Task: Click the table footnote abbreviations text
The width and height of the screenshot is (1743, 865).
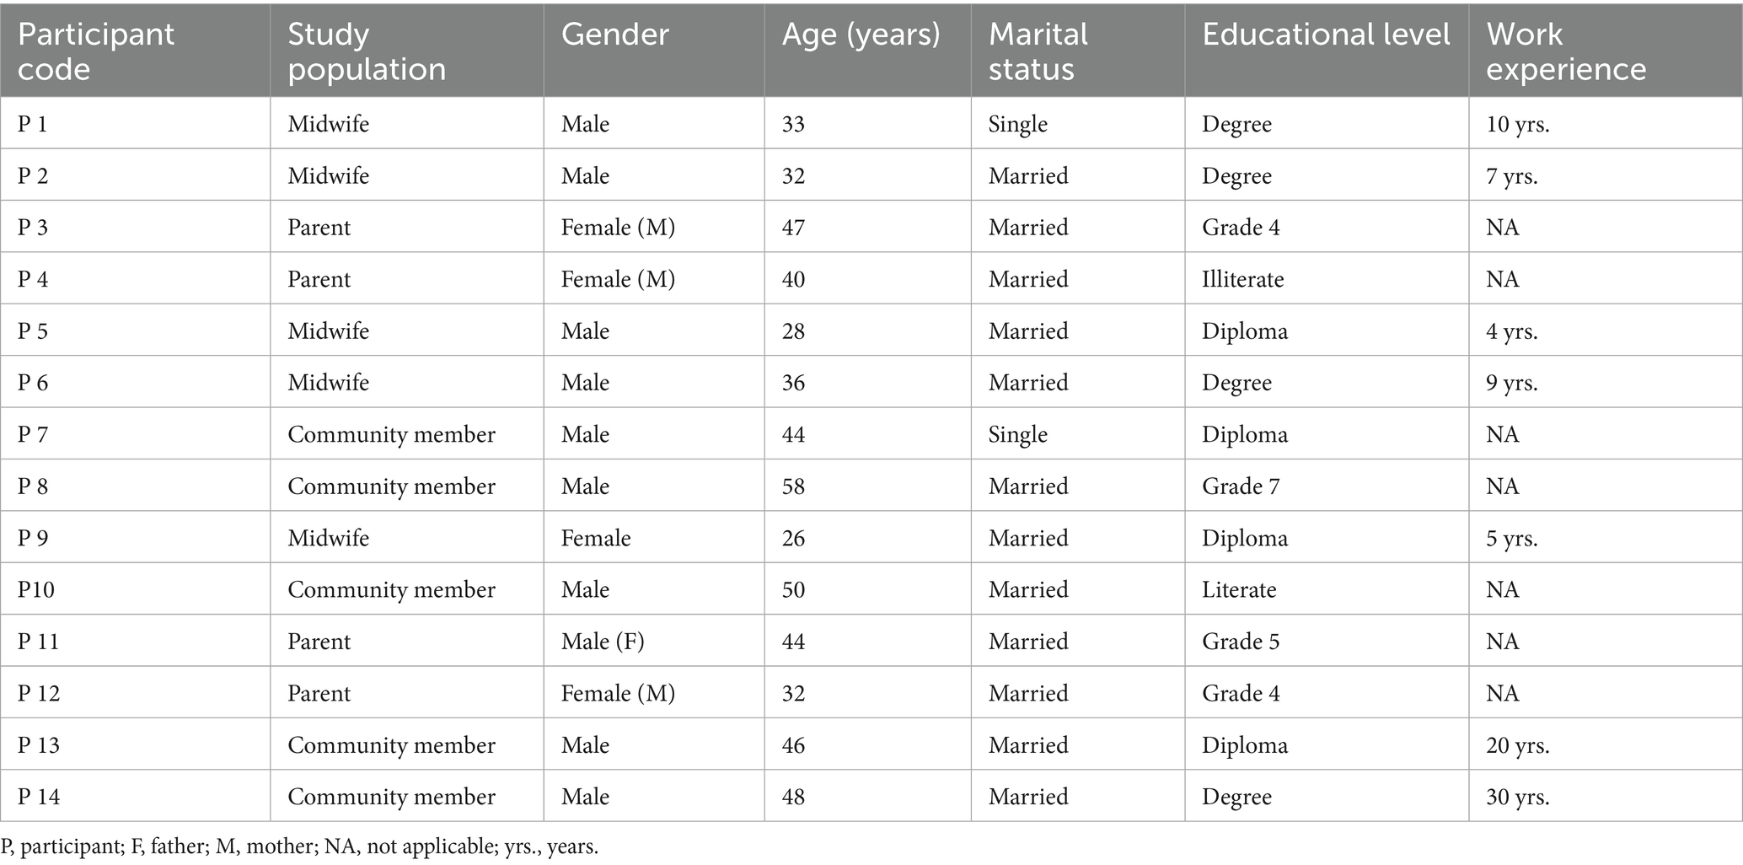Action: (x=300, y=846)
